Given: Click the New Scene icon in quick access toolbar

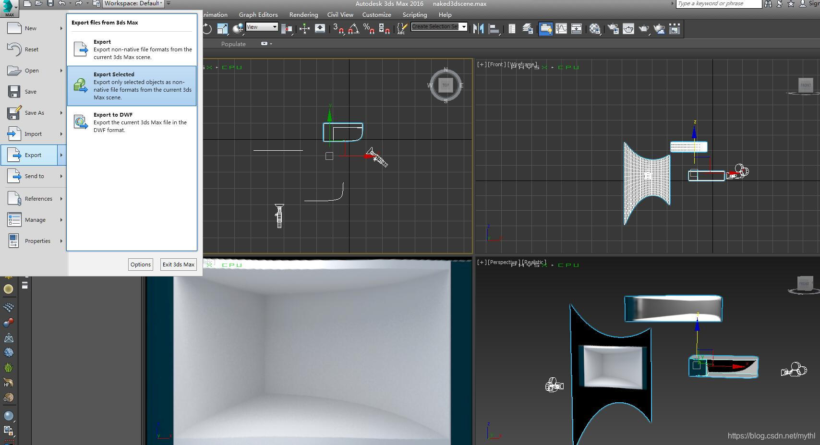Looking at the screenshot, I should click(27, 3).
